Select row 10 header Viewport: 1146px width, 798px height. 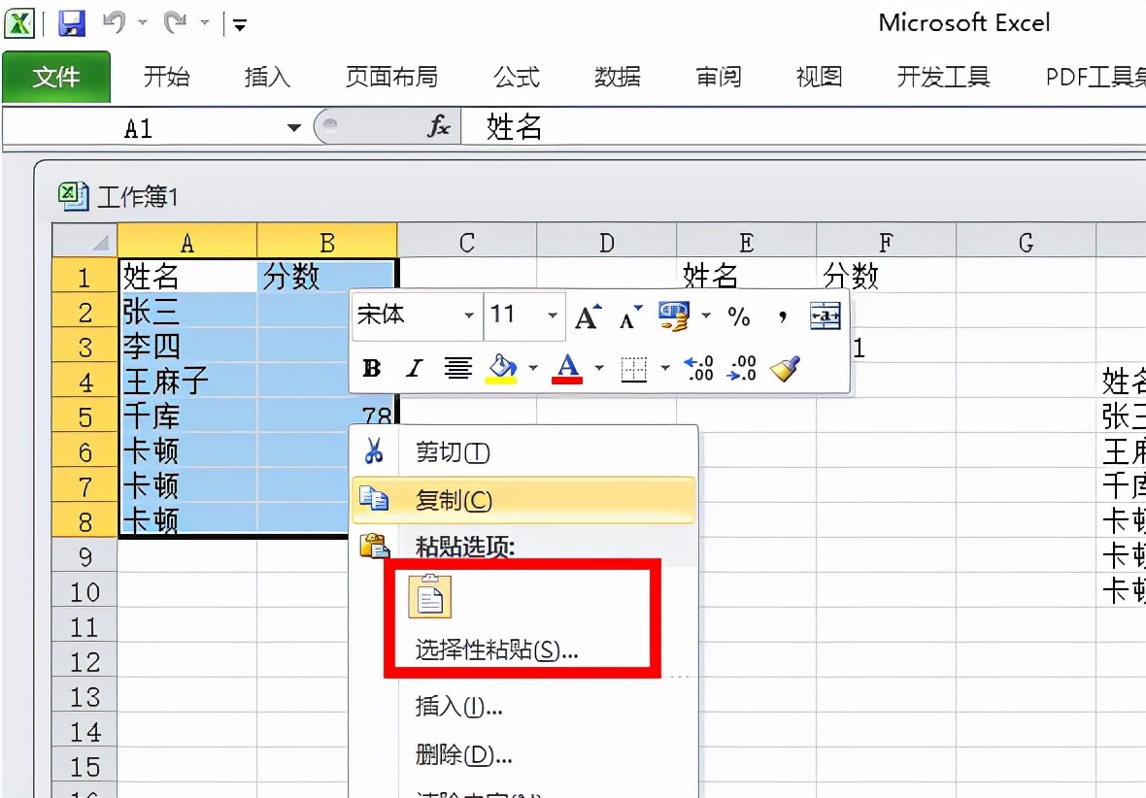pyautogui.click(x=84, y=591)
